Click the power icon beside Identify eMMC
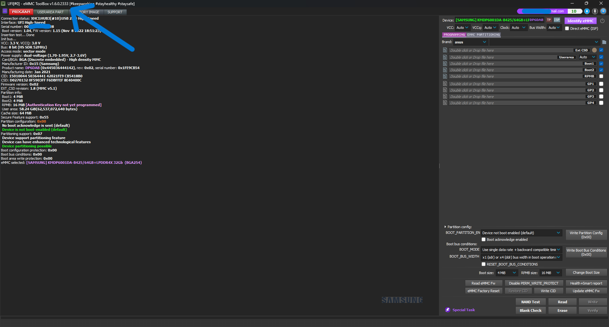The width and height of the screenshot is (609, 327). coord(602,21)
